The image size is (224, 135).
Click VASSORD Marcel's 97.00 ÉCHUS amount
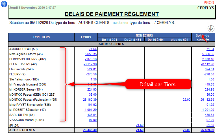tap(92, 120)
